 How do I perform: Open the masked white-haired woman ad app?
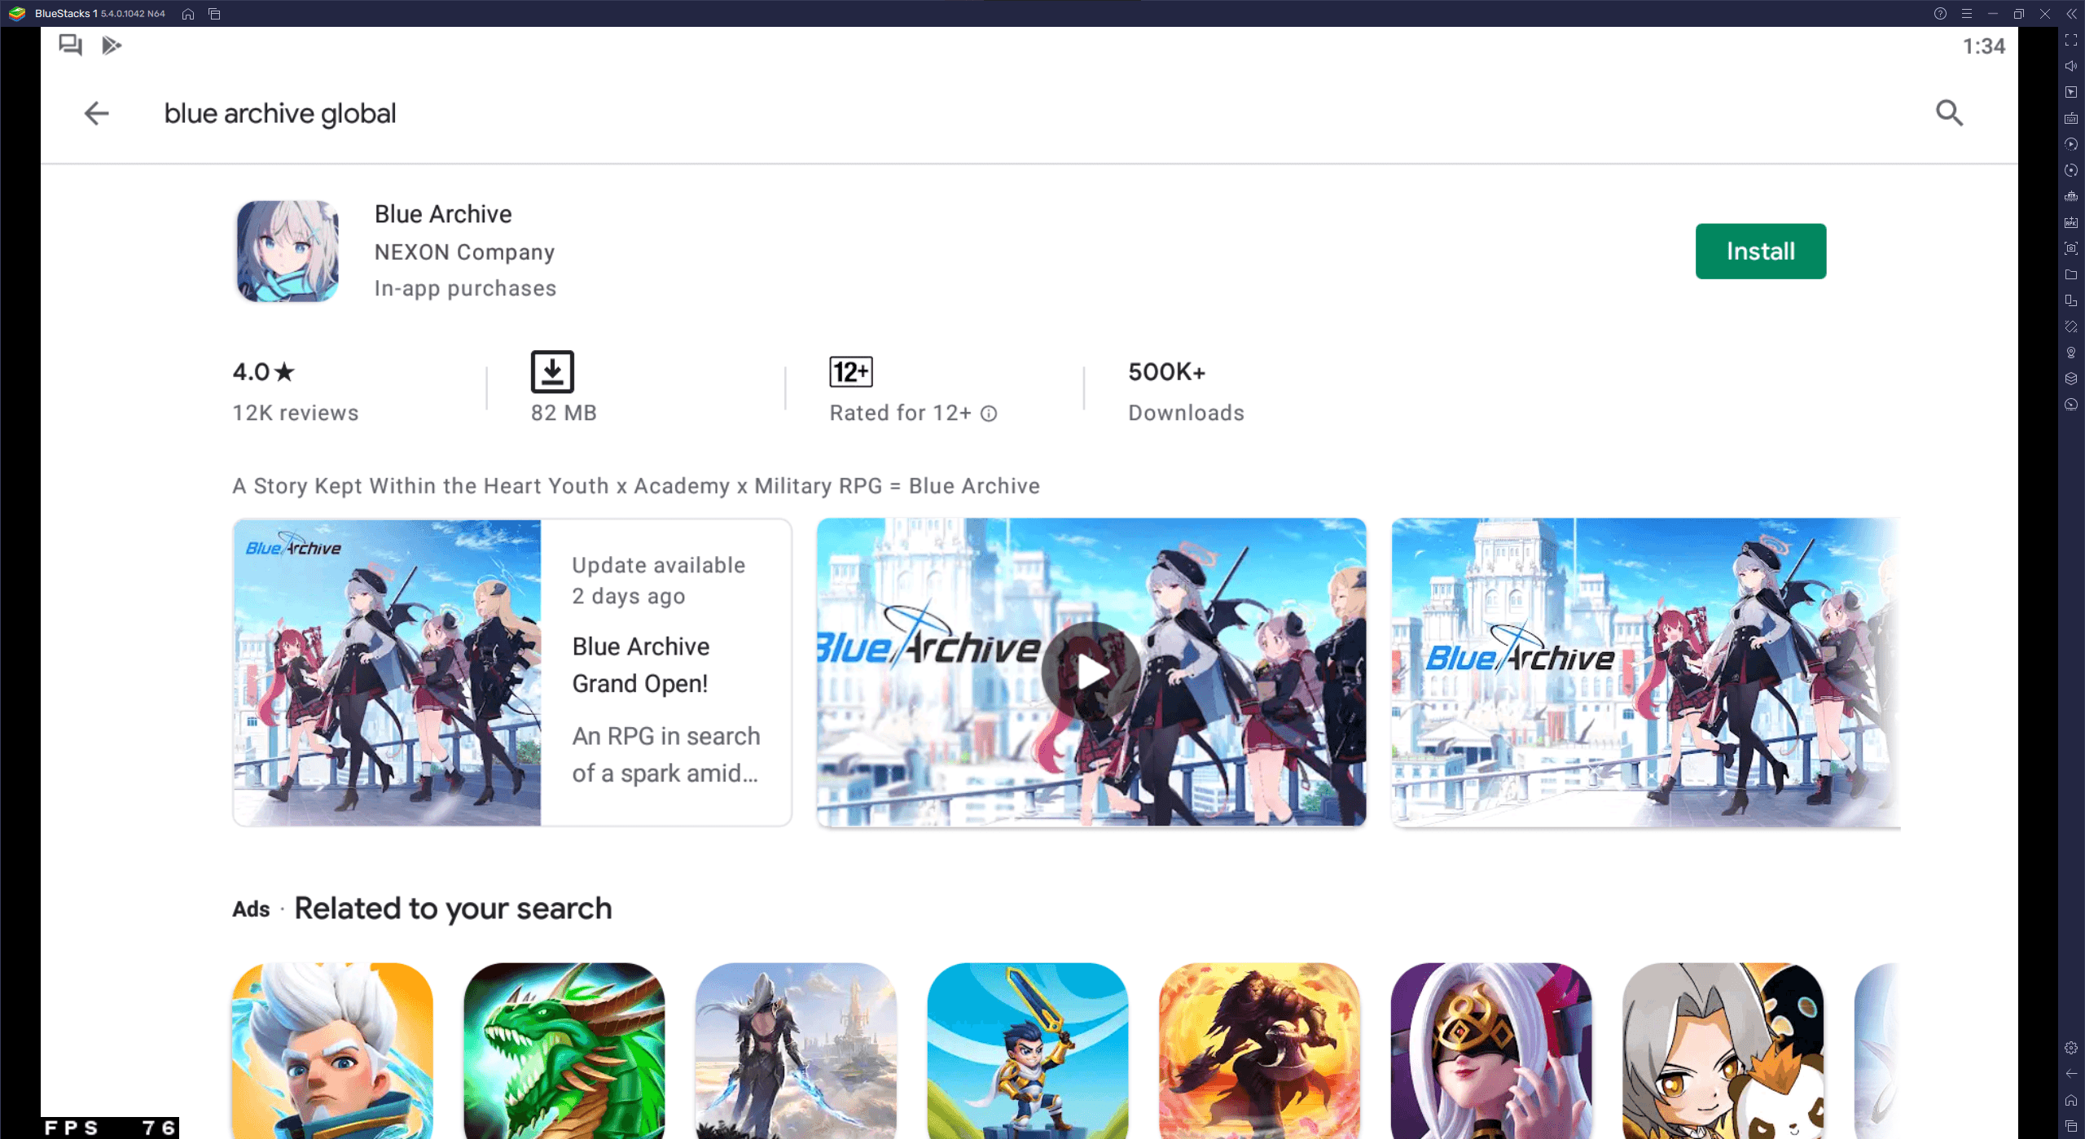click(x=1491, y=1051)
